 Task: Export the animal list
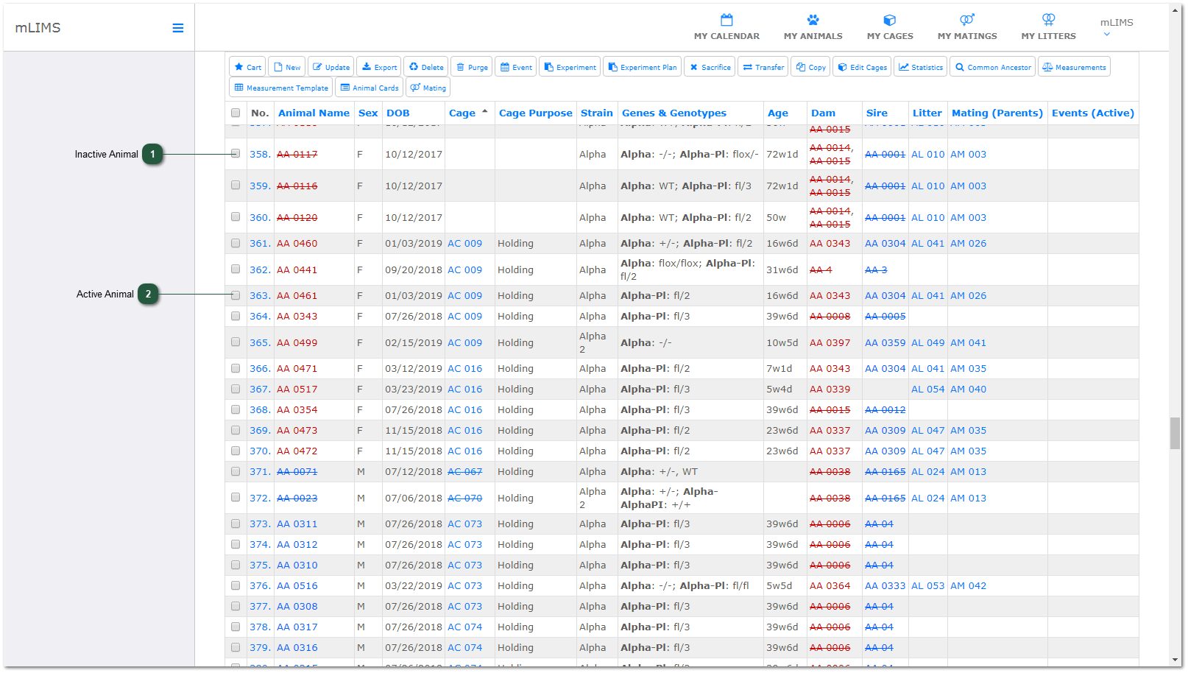tap(379, 67)
